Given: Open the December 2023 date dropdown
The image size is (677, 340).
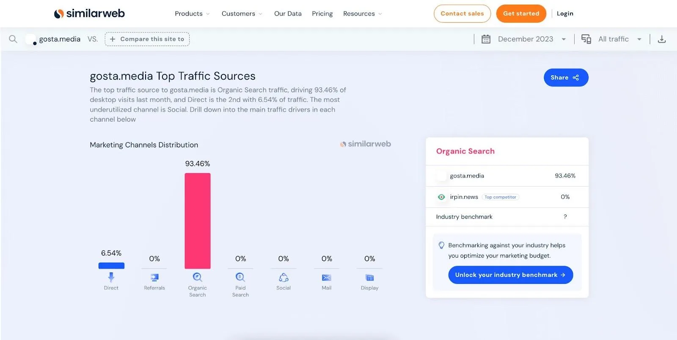Looking at the screenshot, I should coord(524,39).
